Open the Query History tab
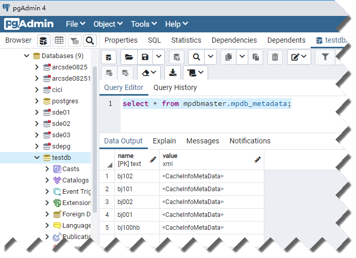Screen dimensions: 356x258 (175, 88)
